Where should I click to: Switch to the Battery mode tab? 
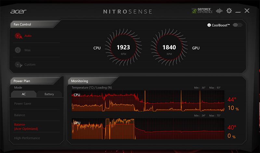49,94
